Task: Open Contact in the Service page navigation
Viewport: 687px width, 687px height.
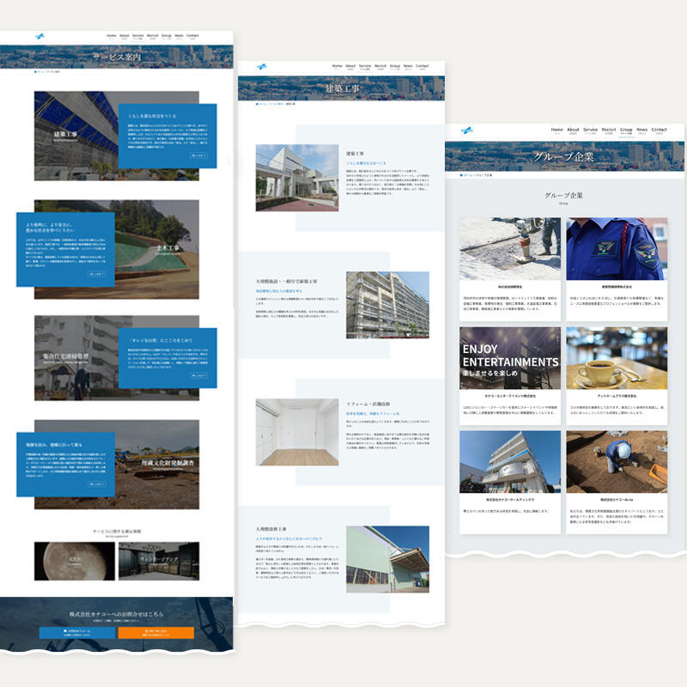Action: [192, 36]
